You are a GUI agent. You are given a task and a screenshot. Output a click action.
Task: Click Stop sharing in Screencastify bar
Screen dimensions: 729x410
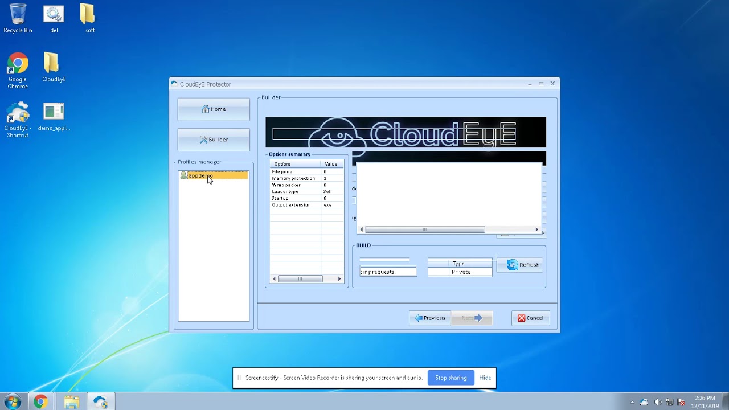(x=450, y=378)
